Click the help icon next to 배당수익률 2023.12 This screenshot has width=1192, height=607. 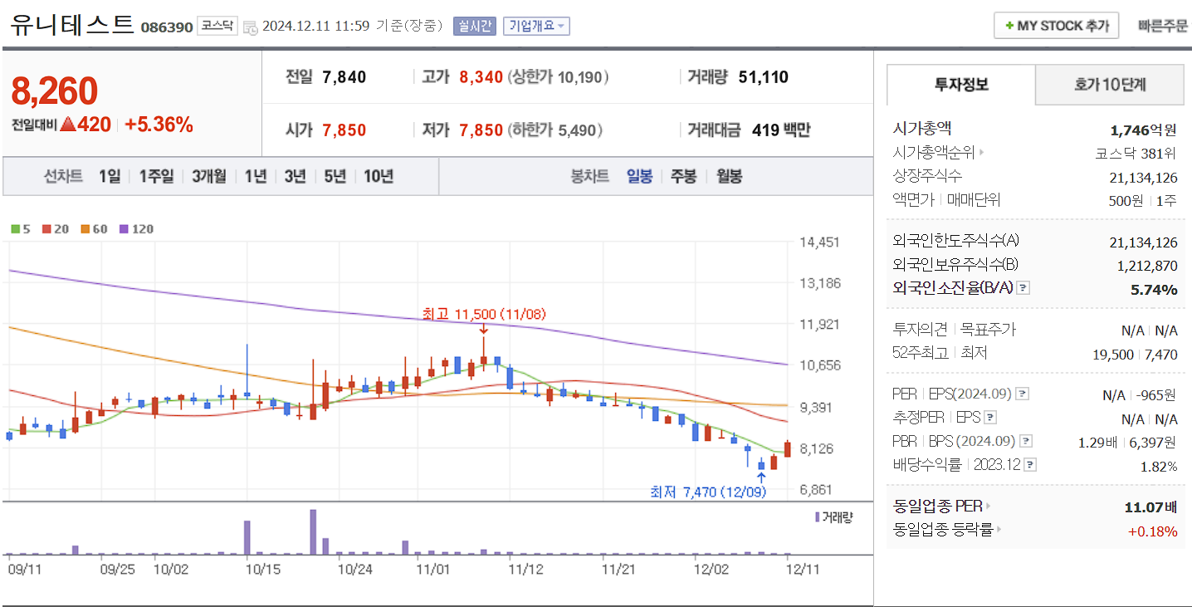pyautogui.click(x=1031, y=465)
